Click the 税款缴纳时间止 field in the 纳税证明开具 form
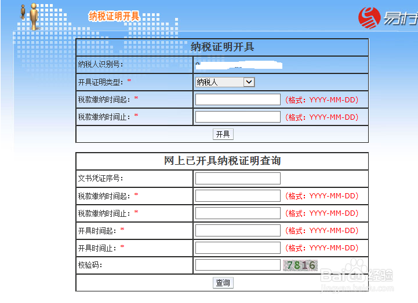Viewport: 418px width, 303px height. pyautogui.click(x=238, y=117)
